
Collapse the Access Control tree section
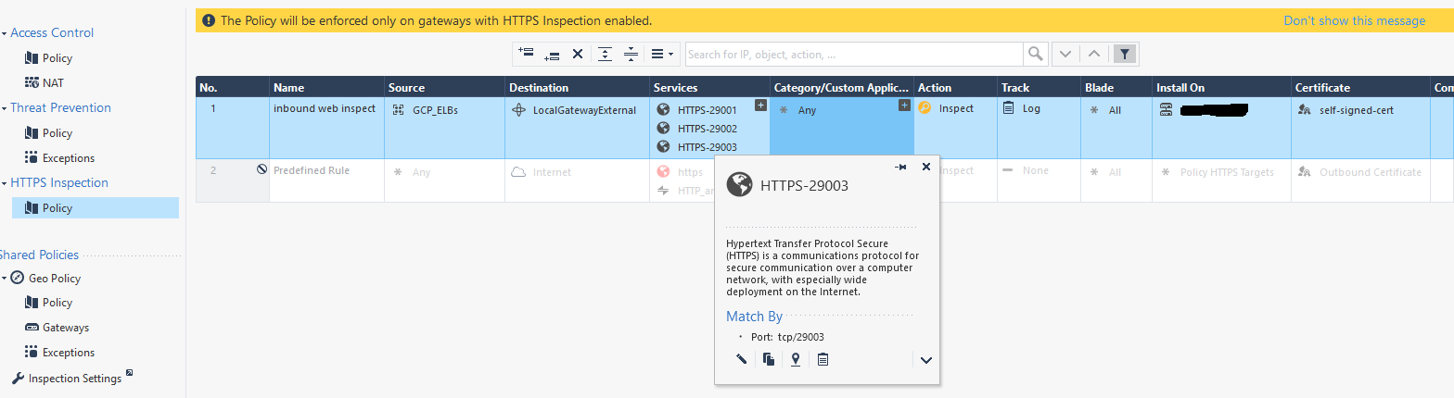[x=4, y=33]
